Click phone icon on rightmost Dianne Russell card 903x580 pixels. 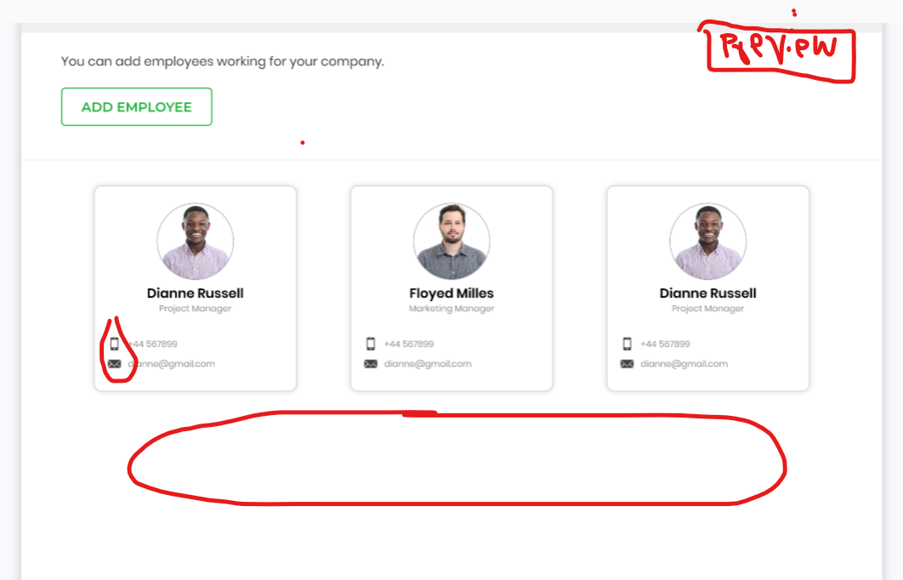point(627,344)
